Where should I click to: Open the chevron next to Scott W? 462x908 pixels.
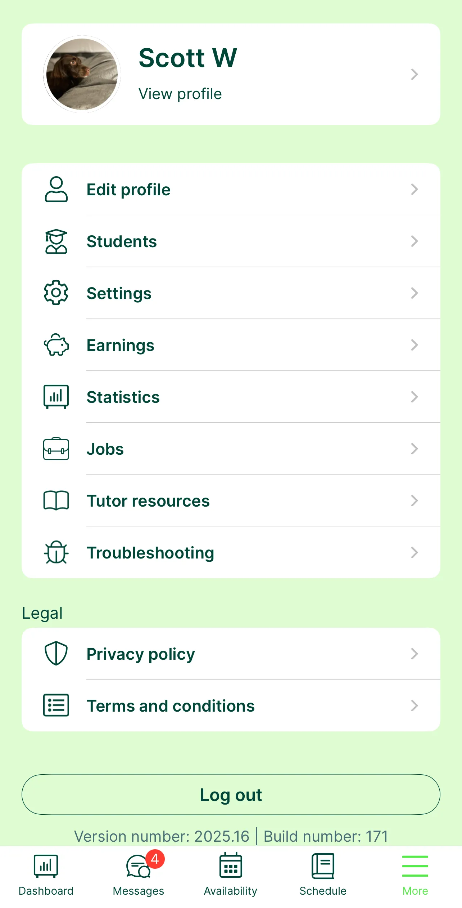[x=415, y=74]
